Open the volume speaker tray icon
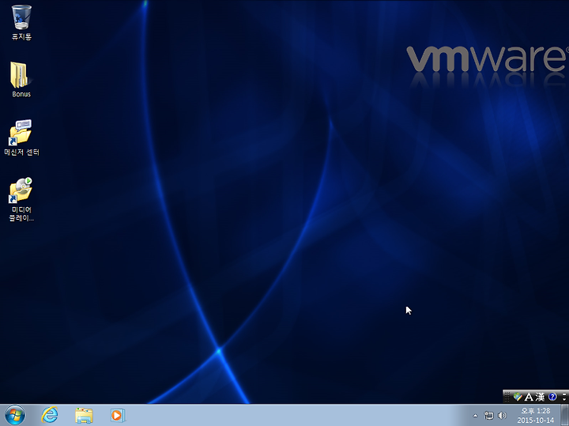Viewport: 569px width, 426px height. [x=503, y=416]
